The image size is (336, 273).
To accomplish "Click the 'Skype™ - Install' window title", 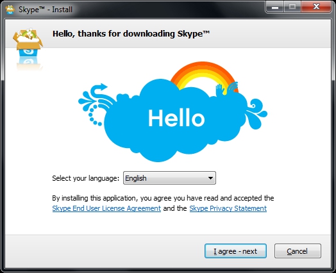I will pyautogui.click(x=46, y=10).
